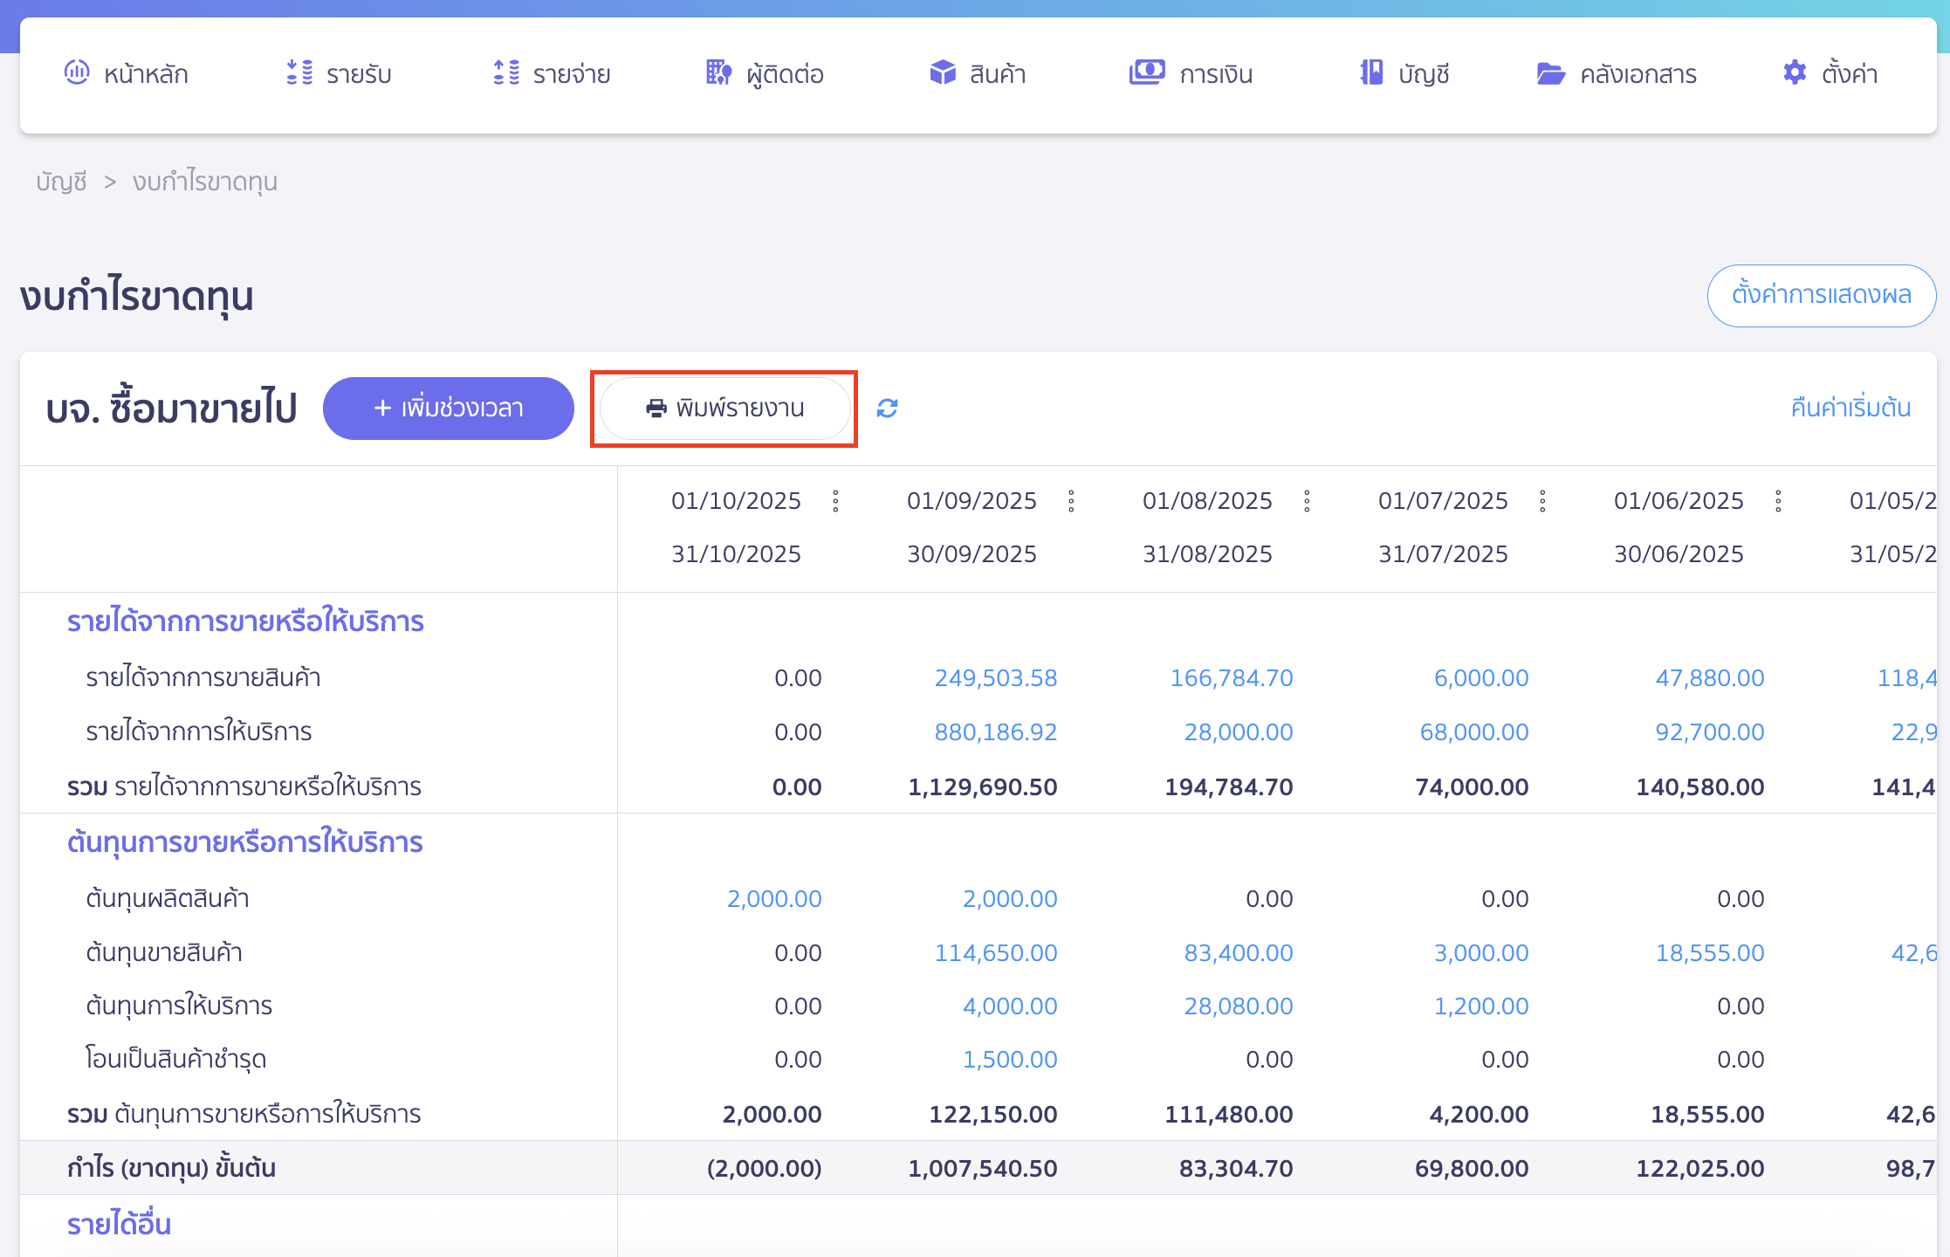The image size is (1950, 1257).
Task: Click the refresh icon next to print button
Action: (887, 408)
